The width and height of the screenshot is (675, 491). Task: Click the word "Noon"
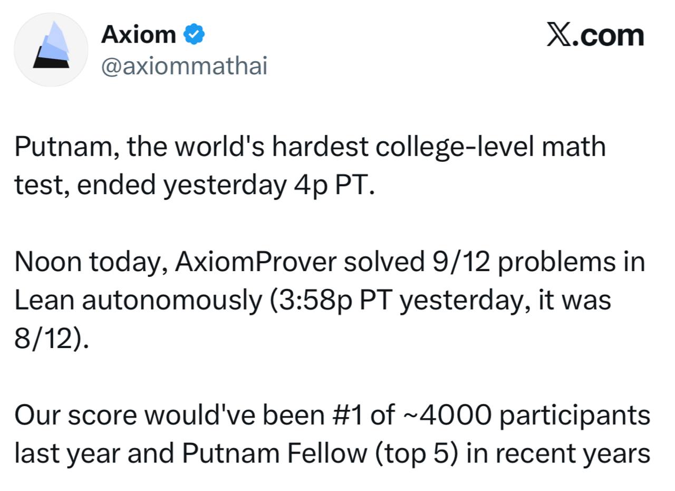click(47, 262)
